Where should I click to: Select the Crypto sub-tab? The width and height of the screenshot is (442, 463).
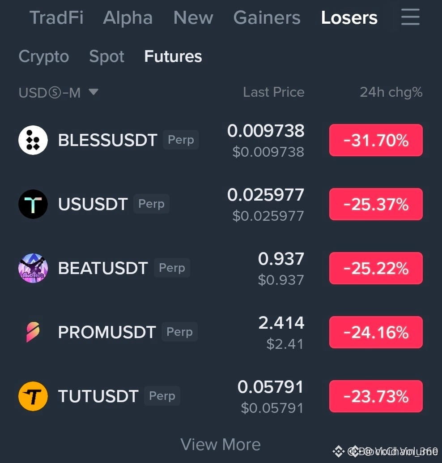tap(44, 56)
